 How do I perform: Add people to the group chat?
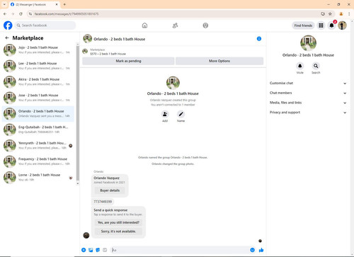click(165, 114)
